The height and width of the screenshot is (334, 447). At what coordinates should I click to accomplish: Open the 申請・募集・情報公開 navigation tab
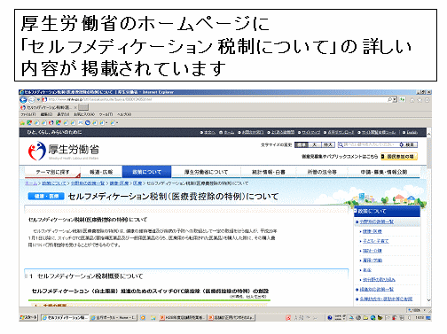384,172
